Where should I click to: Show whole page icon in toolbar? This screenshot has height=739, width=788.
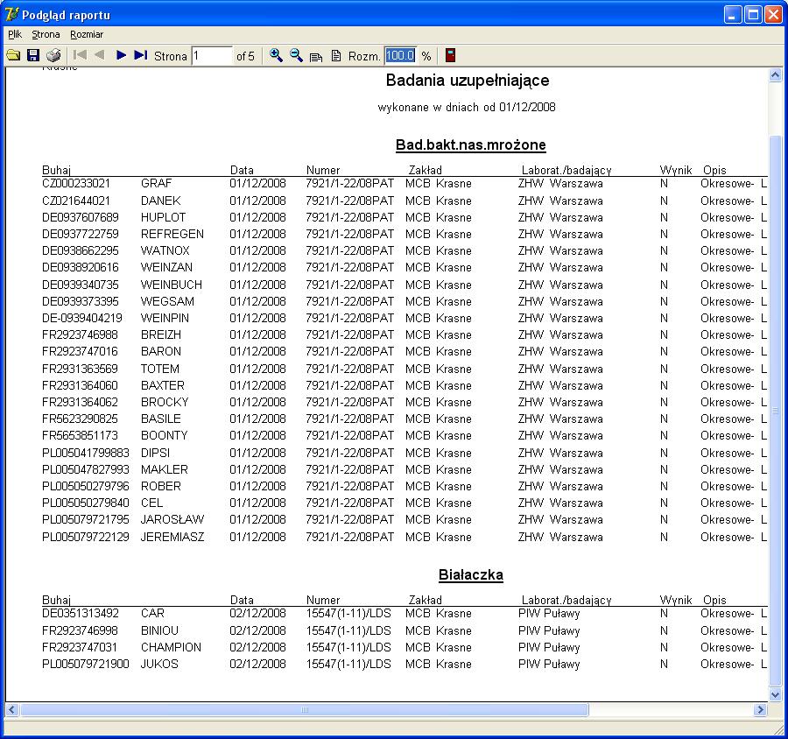click(x=336, y=56)
